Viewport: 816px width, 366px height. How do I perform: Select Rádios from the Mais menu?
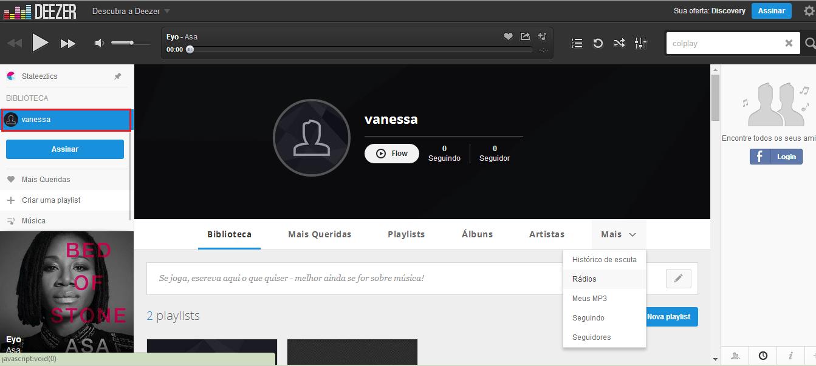click(x=585, y=279)
